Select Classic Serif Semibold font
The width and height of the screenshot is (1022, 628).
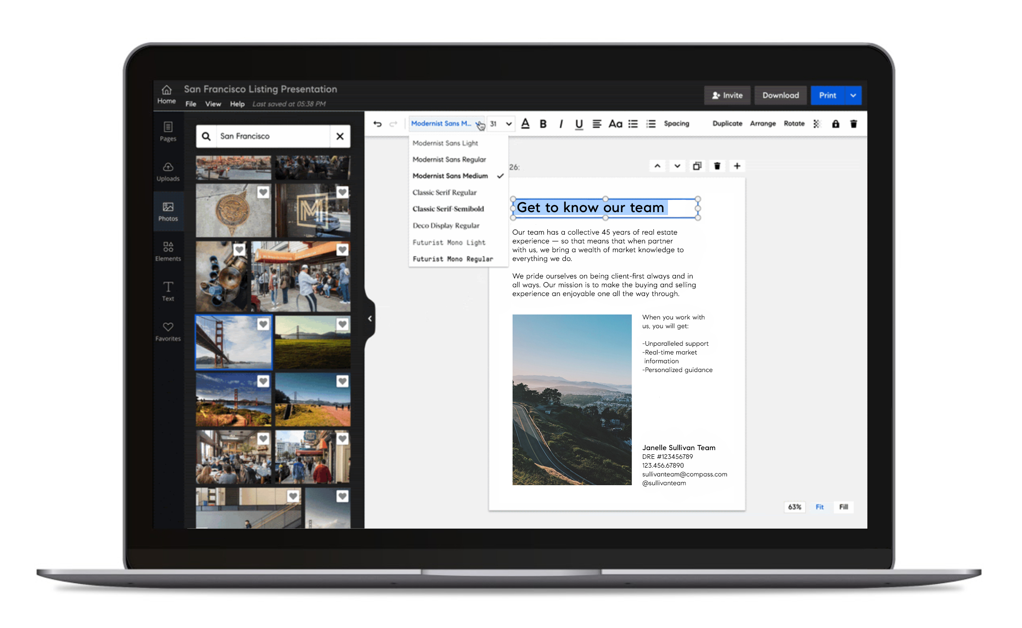448,209
